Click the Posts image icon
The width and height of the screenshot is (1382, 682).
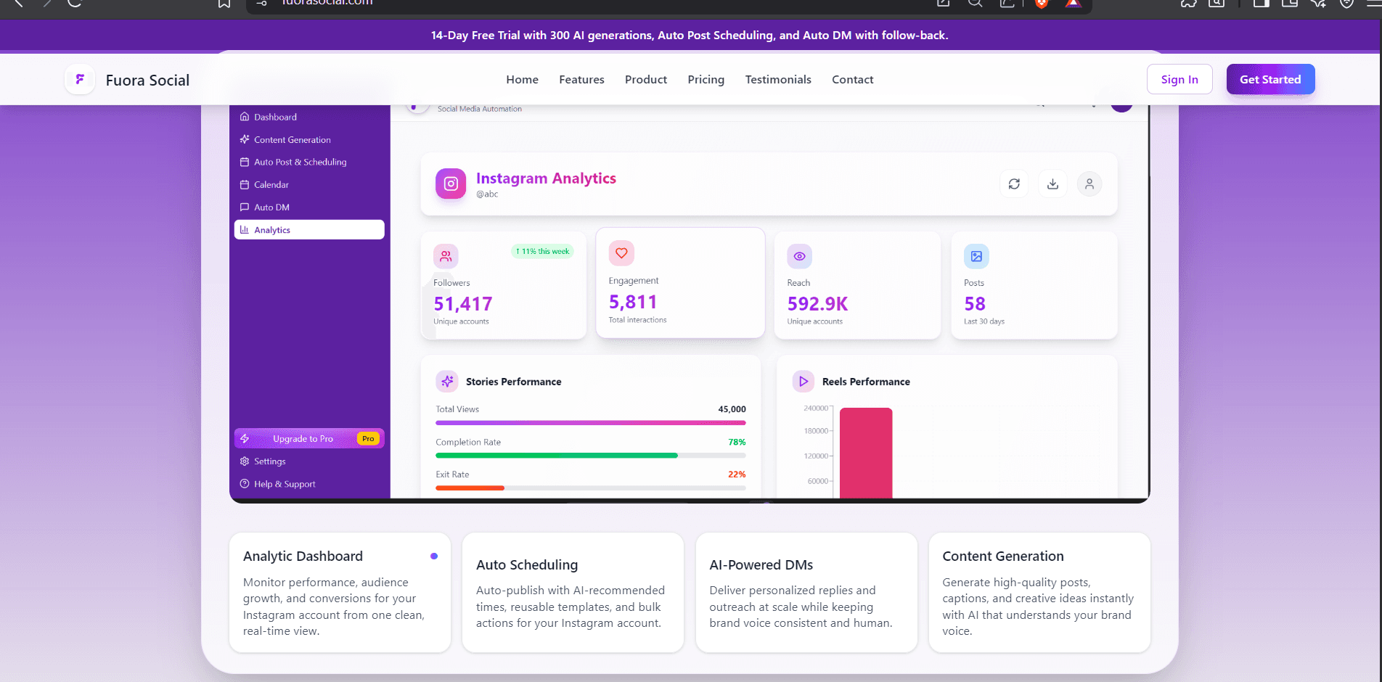(x=976, y=256)
